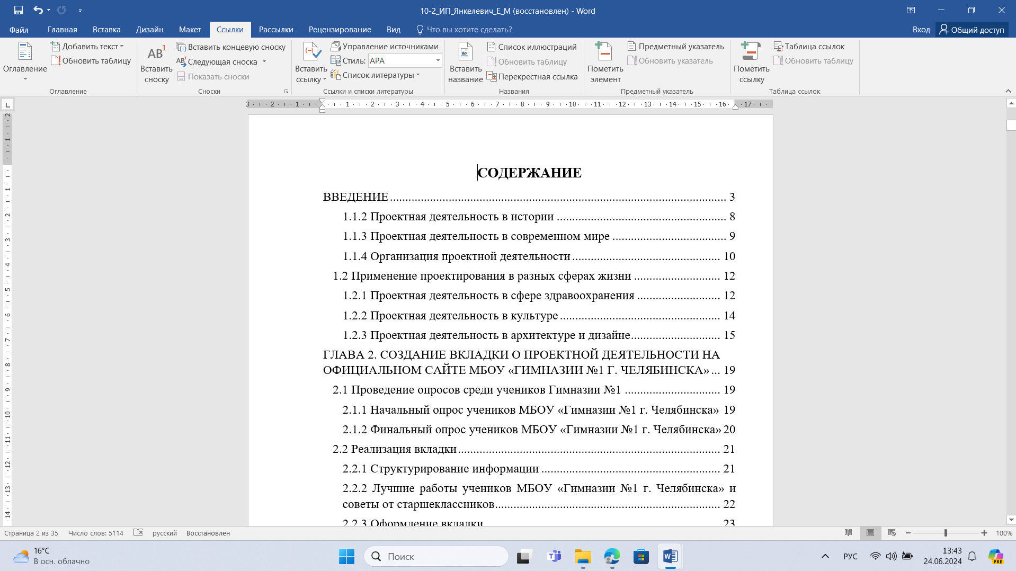Click the zoom out minus button
Screen dimensions: 1016x571
(x=908, y=533)
